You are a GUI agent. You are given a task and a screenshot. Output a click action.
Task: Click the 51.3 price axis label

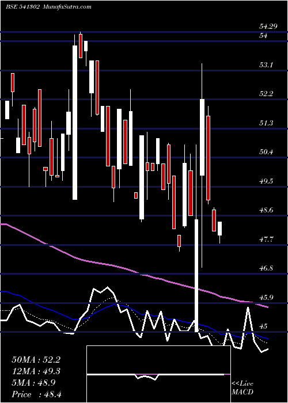(x=266, y=123)
